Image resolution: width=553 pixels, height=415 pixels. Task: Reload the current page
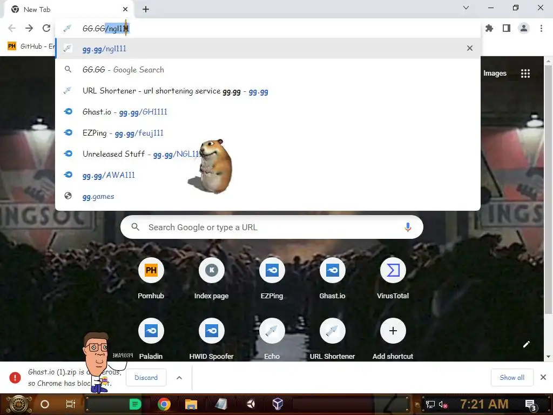[x=46, y=28]
